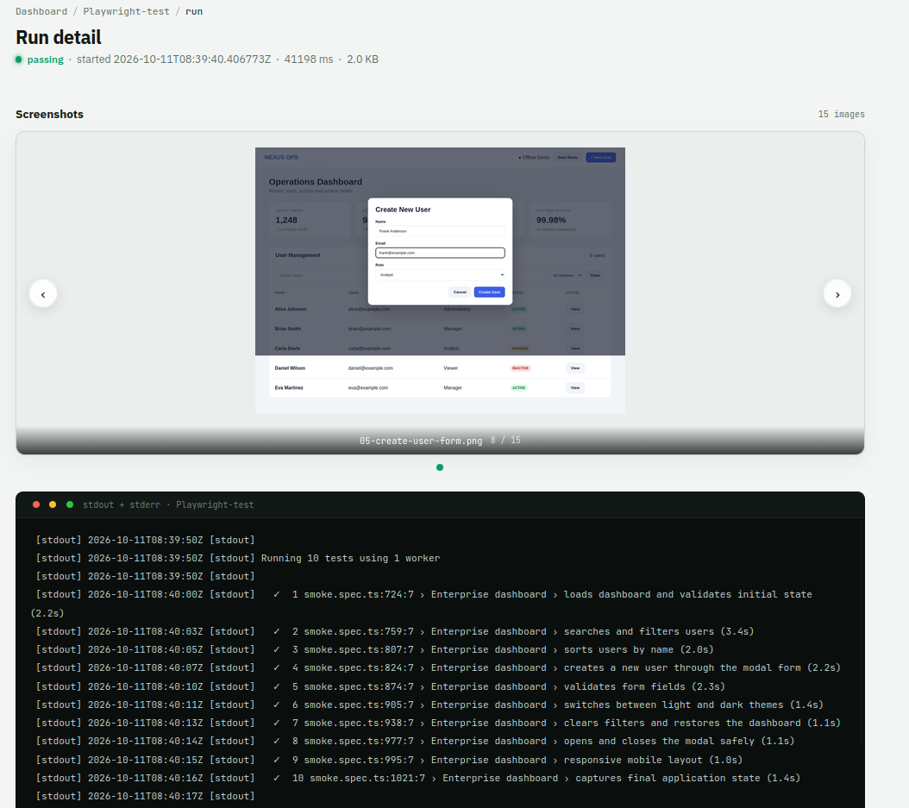Click the 15 images count label
This screenshot has width=909, height=808.
click(841, 114)
